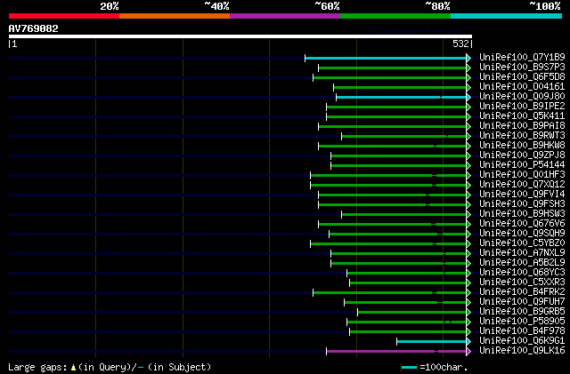
Task: Open hit UniRef100_B9PAI8
Action: [x=522, y=125]
